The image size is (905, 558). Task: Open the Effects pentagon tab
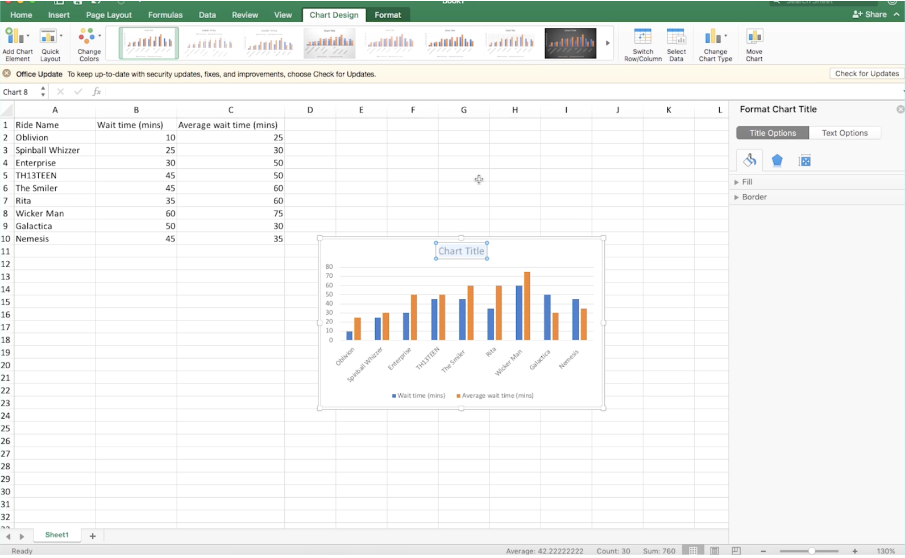pos(777,160)
